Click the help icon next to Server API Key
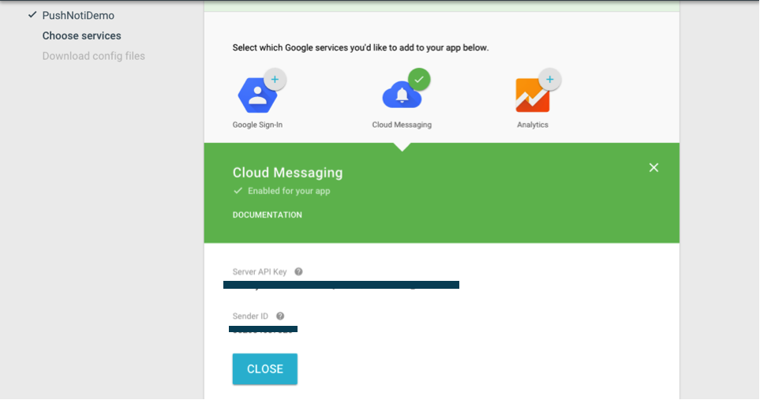Image resolution: width=760 pixels, height=400 pixels. pos(298,271)
